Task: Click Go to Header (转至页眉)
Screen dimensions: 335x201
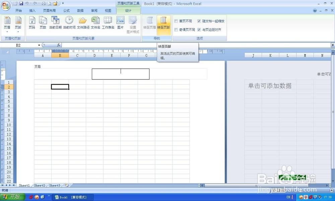Action: coord(149,23)
